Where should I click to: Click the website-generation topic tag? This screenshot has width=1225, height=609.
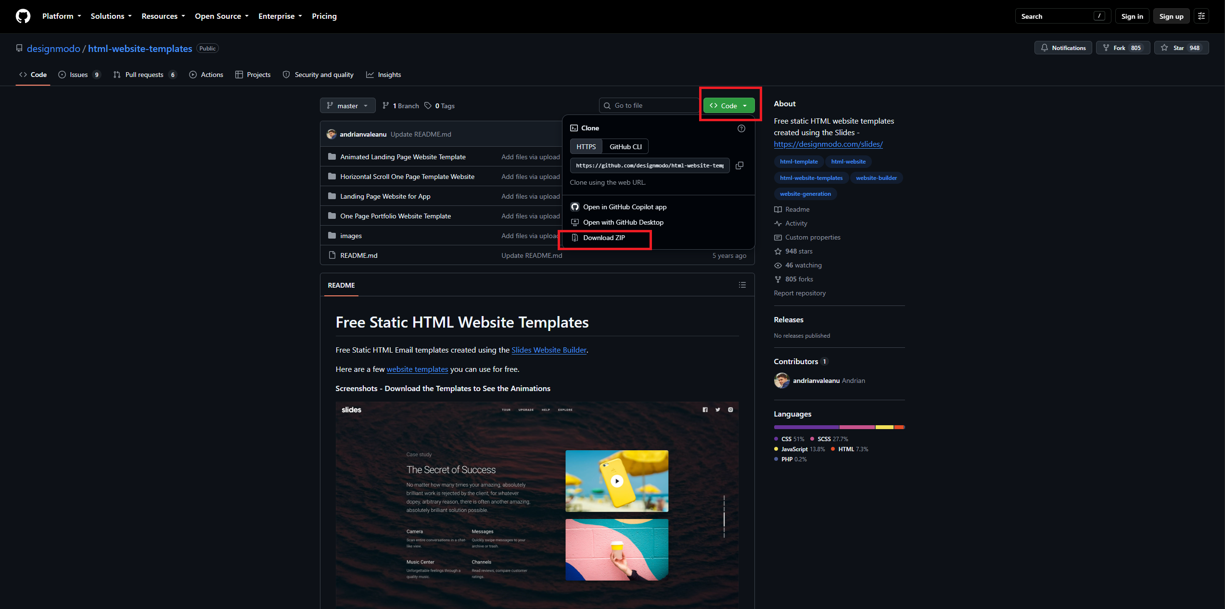point(805,194)
